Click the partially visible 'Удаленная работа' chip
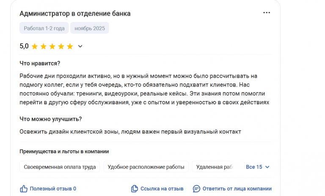This screenshot has height=196, width=325. pyautogui.click(x=214, y=167)
